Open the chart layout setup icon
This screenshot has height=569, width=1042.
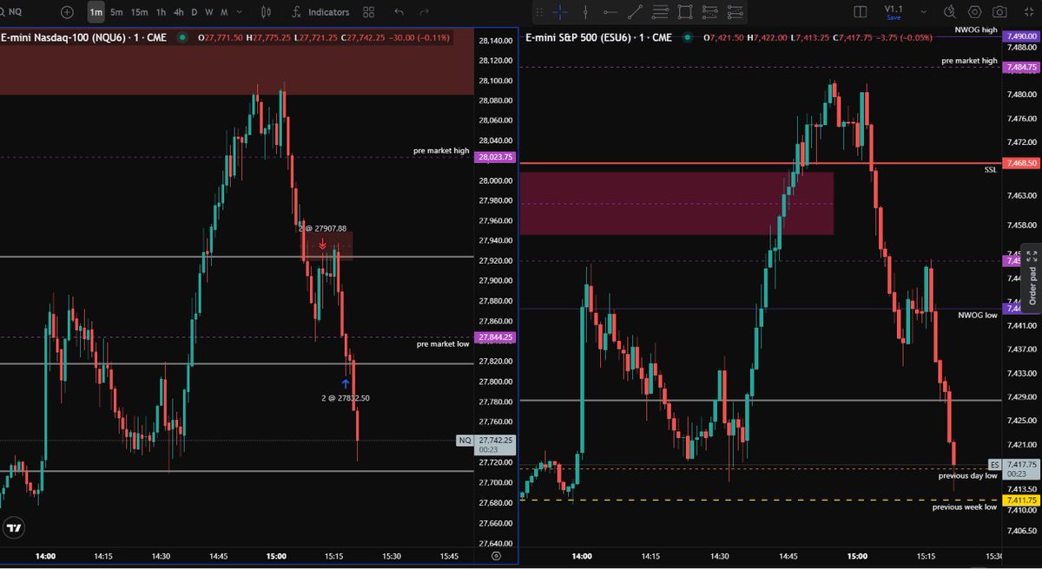coord(861,12)
